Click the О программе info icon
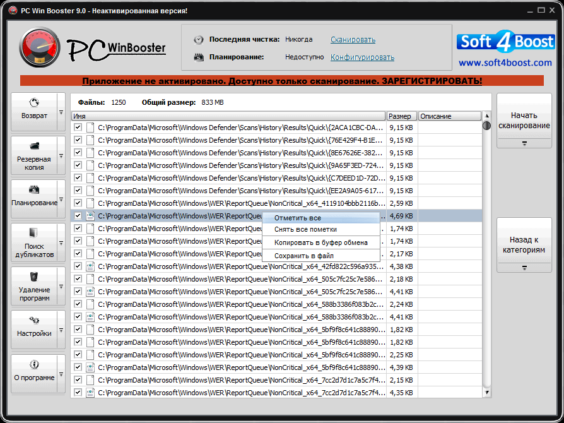The width and height of the screenshot is (564, 423). point(34,364)
